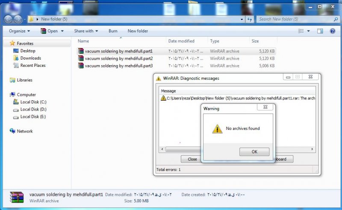Open the Share with dropdown
This screenshot has height=210, width=342.
point(86,31)
